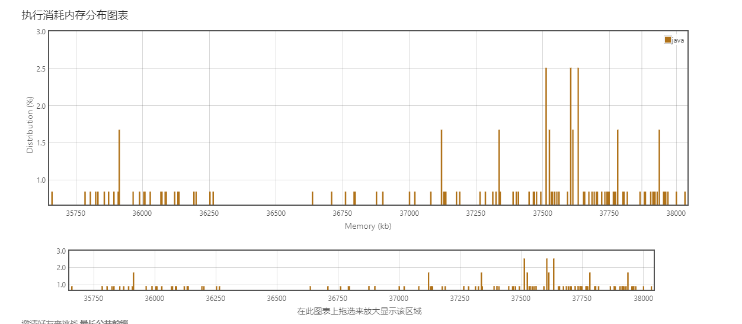
Task: Select the 1.67% bar between 37000 and 37250
Action: coord(442,167)
